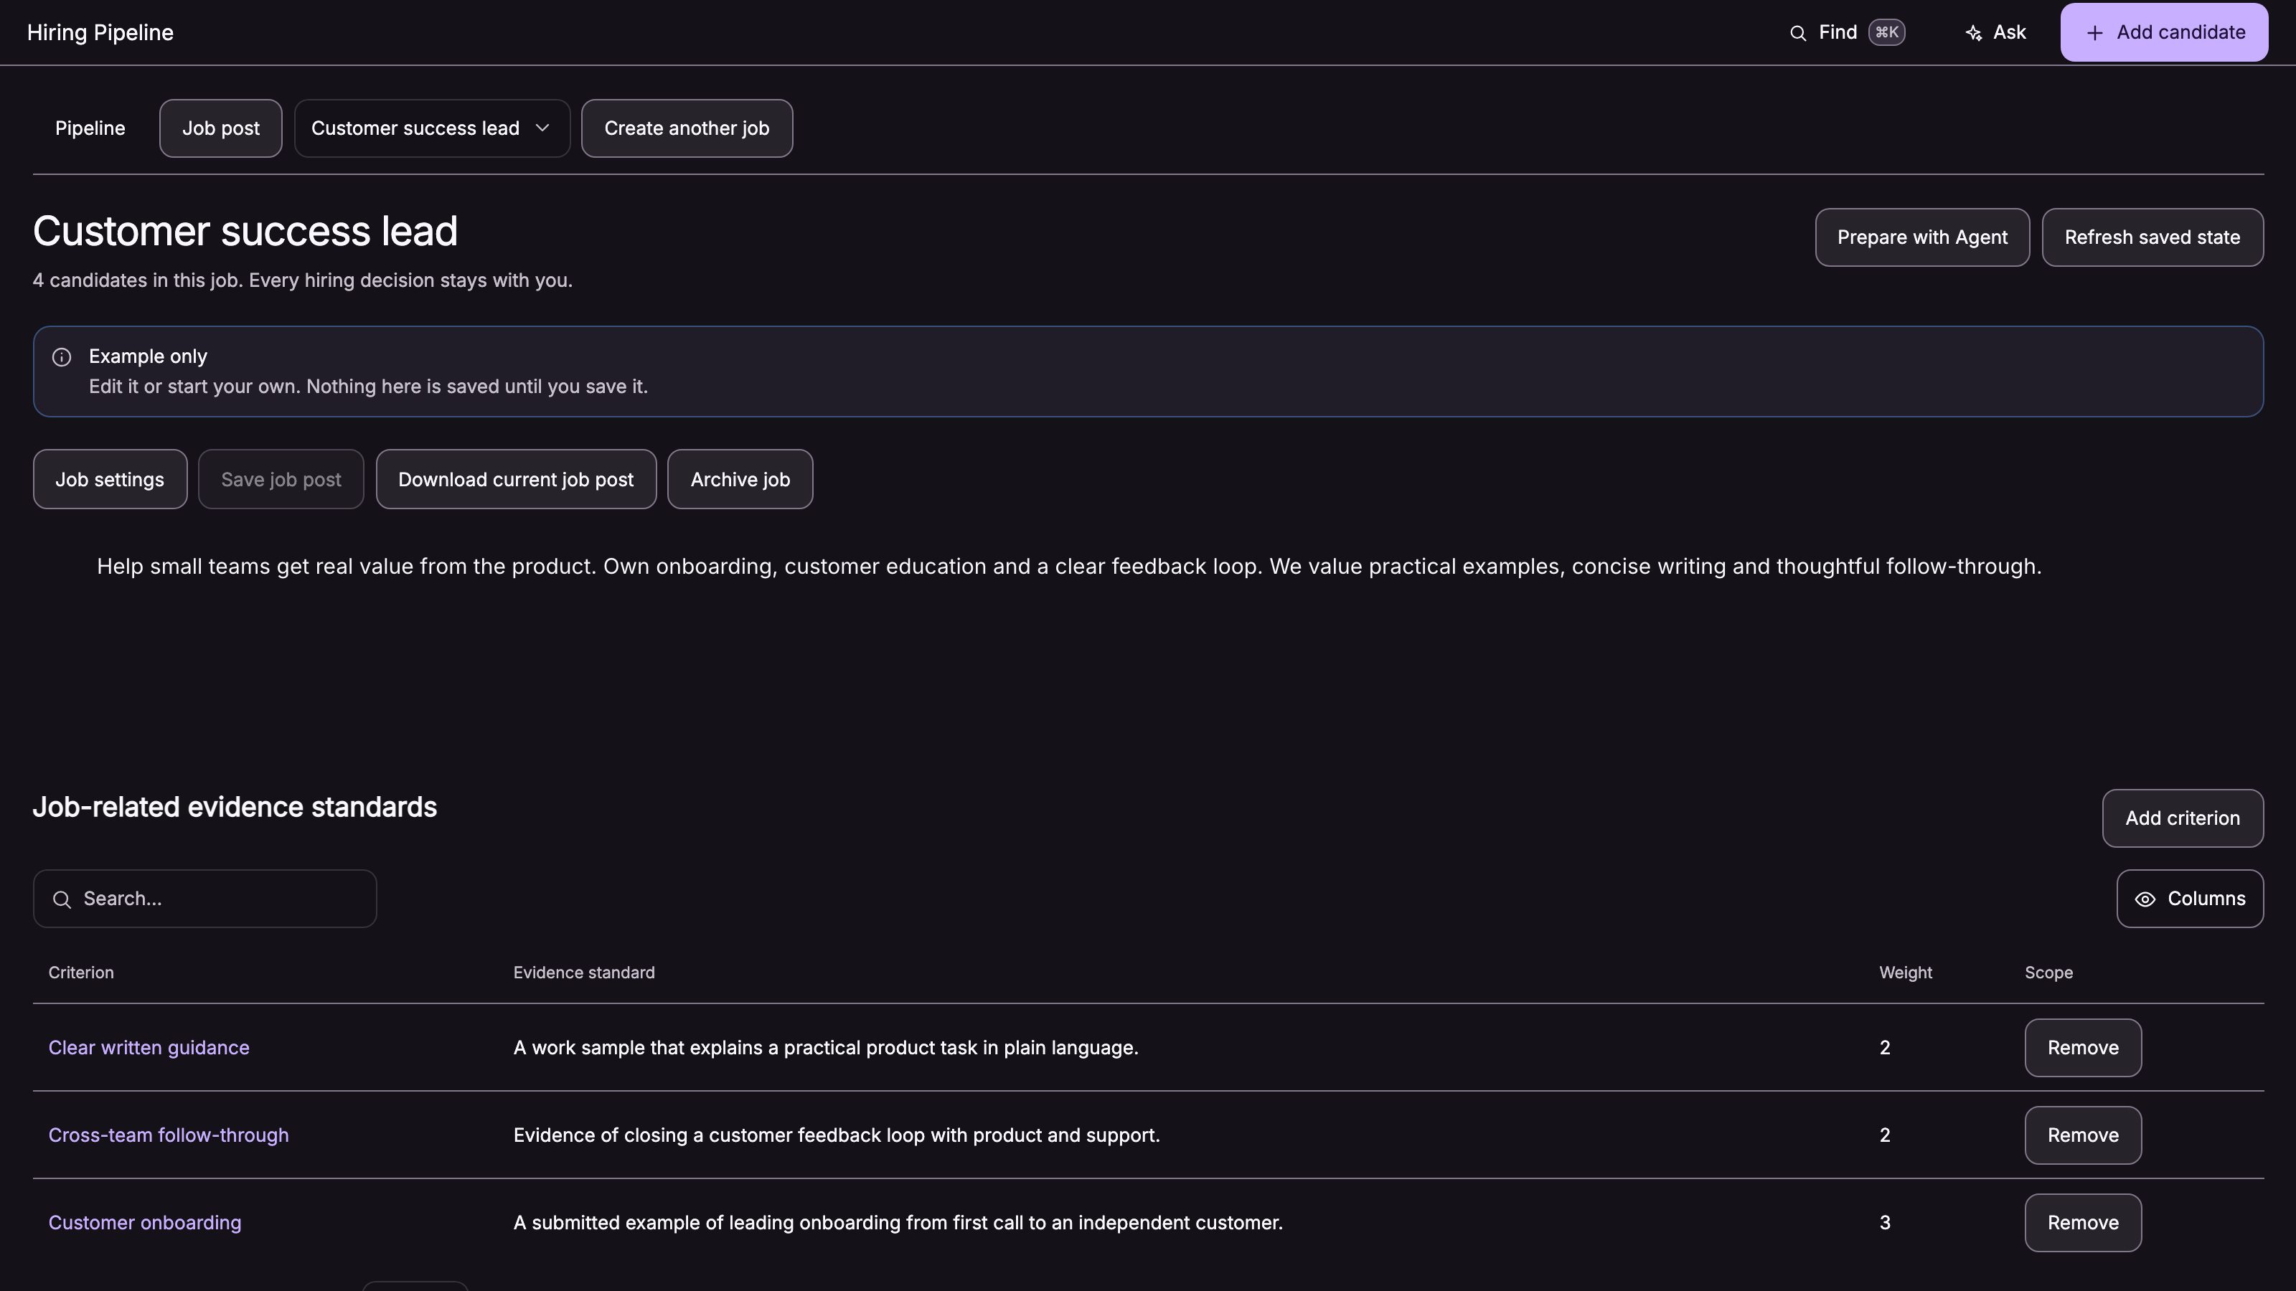Click the job description paragraph text
Image resolution: width=2296 pixels, height=1291 pixels.
pos(1068,567)
